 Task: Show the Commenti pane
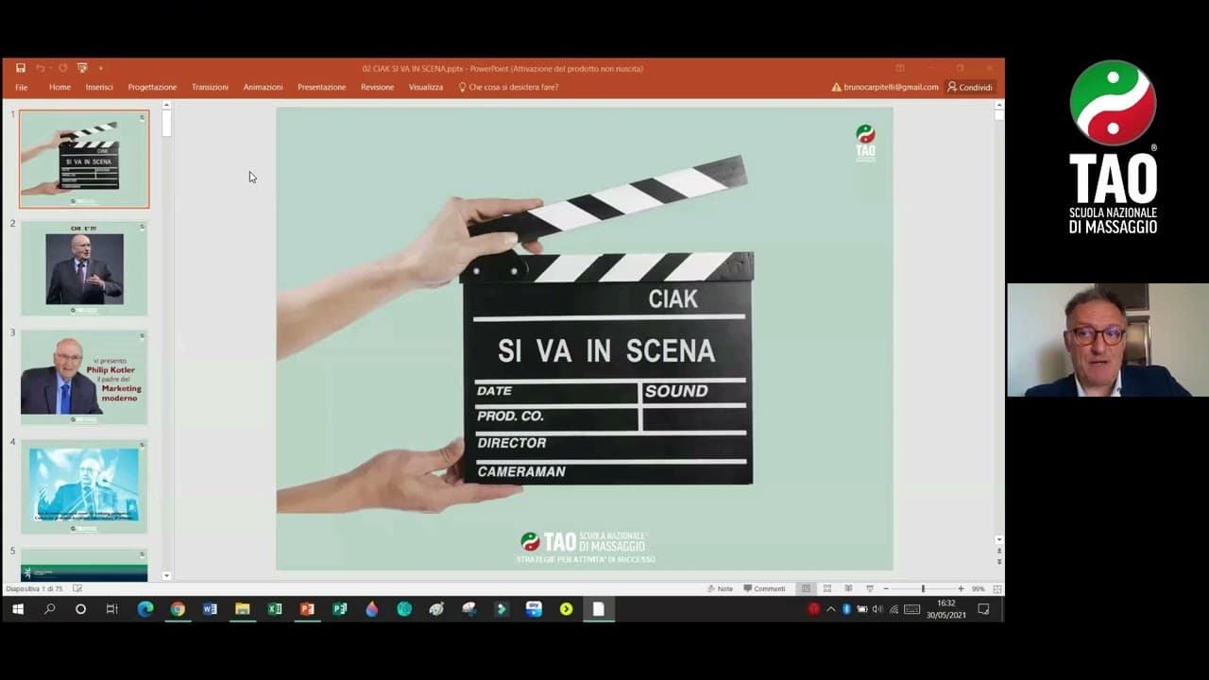coord(765,588)
